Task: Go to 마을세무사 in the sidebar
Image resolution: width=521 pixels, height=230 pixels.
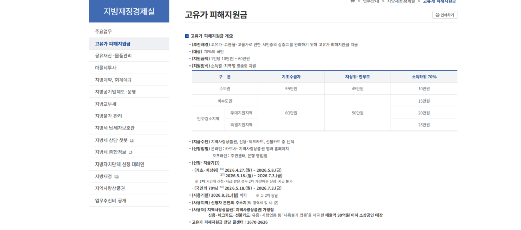Action: tap(129, 68)
